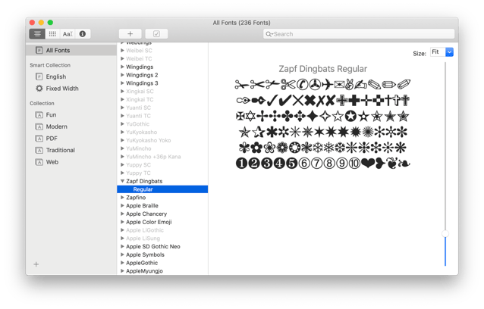The width and height of the screenshot is (484, 309).
Task: Switch to custom text preview icon
Action: click(x=68, y=34)
